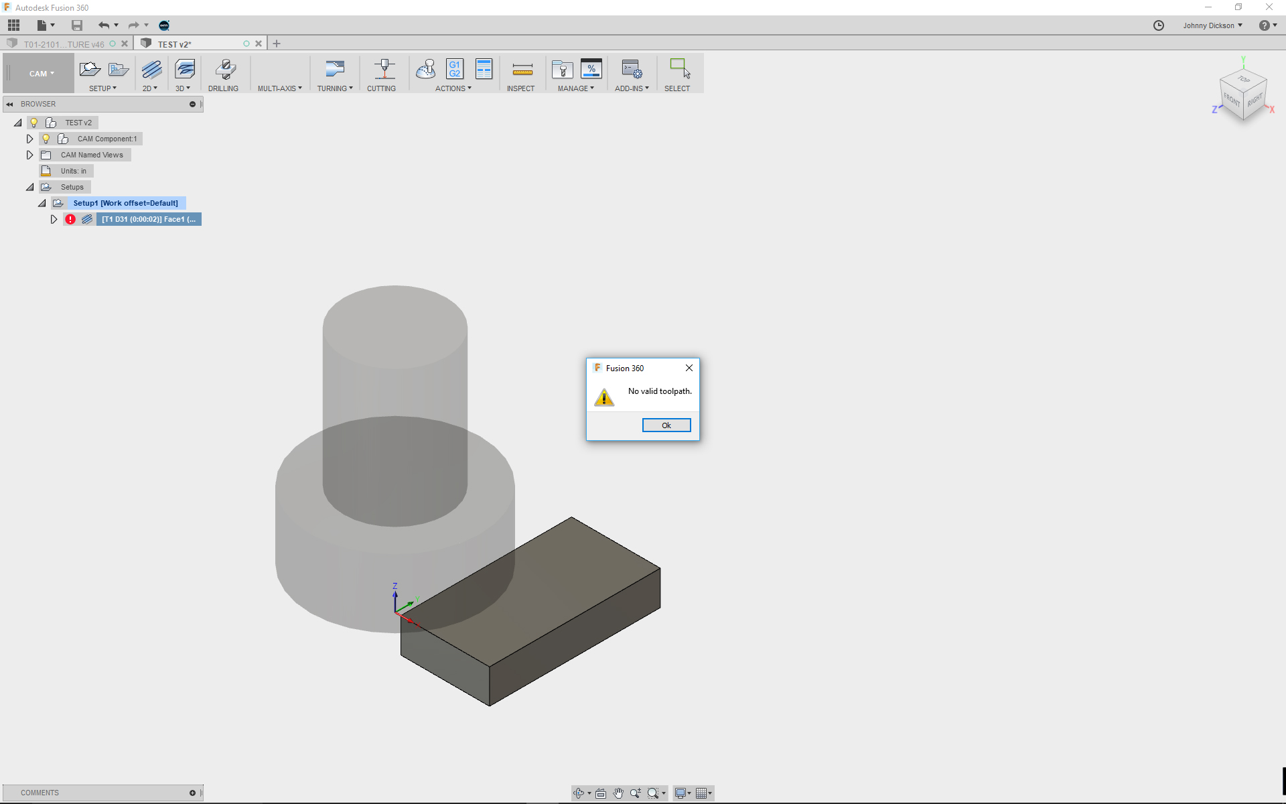1286x804 pixels.
Task: Select Setup1 [Work offset=Default] in browser
Action: pyautogui.click(x=125, y=203)
